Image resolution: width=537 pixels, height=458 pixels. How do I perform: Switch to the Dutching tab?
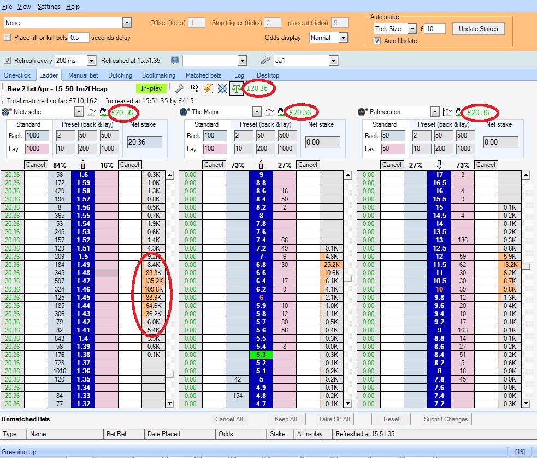tap(120, 75)
